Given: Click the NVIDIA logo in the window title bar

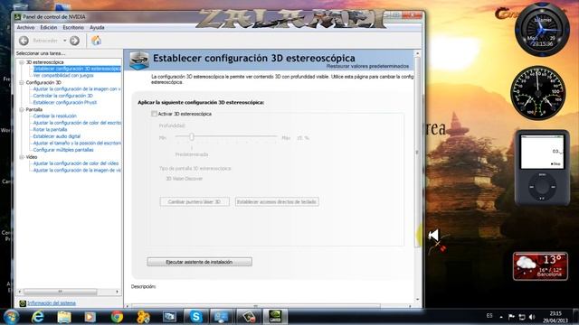Looking at the screenshot, I should pyautogui.click(x=17, y=17).
